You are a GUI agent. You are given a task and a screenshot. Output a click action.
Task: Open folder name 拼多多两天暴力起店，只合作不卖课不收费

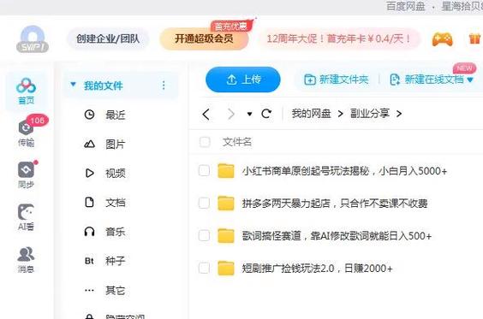(x=335, y=204)
